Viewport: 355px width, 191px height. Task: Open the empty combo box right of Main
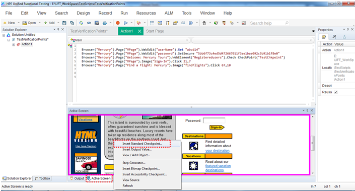[253, 40]
